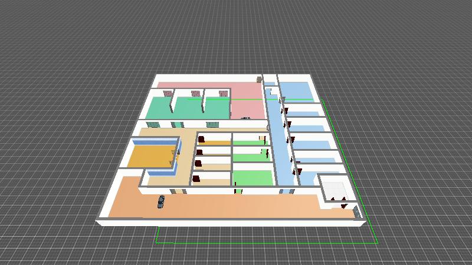The width and height of the screenshot is (472, 265).
Task: Select the middle teal room floor
Action: (x=189, y=108)
